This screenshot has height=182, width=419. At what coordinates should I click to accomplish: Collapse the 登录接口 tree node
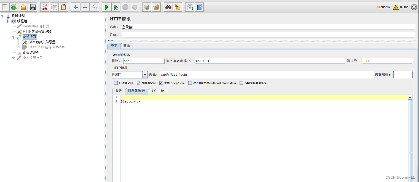click(x=13, y=36)
